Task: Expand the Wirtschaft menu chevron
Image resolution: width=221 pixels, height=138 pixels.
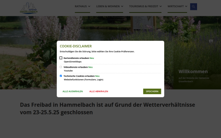Action: click(x=186, y=6)
